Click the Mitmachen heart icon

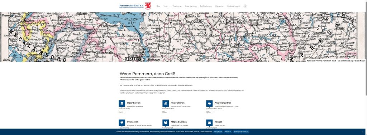click(122, 122)
